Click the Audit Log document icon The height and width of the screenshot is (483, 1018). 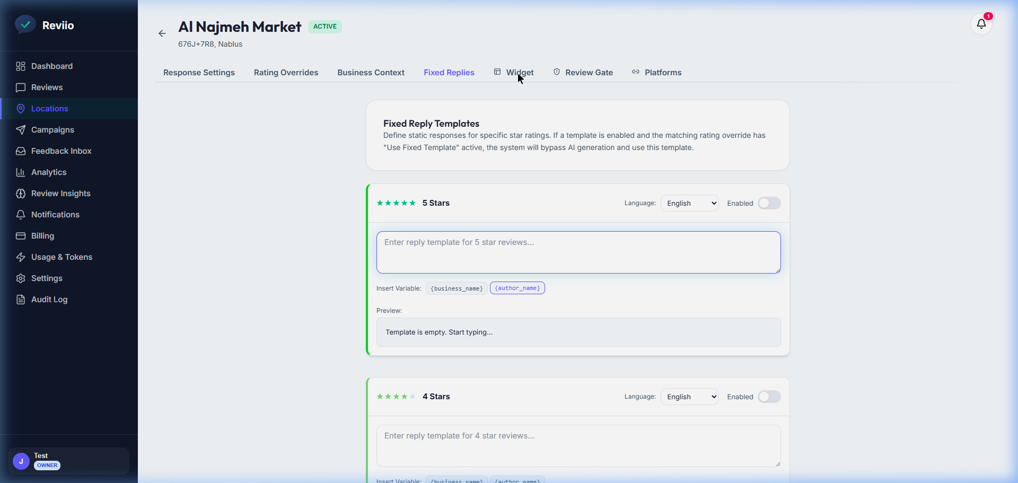click(x=21, y=300)
